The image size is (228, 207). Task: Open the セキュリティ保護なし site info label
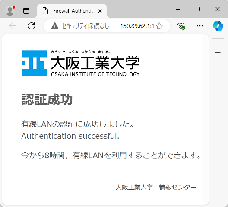click(85, 26)
